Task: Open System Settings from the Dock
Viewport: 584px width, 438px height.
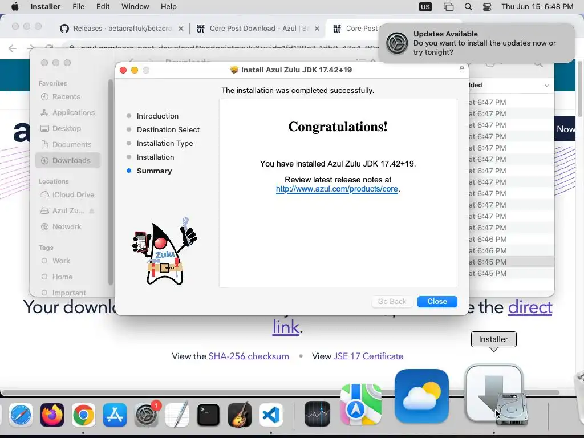Action: [147, 415]
